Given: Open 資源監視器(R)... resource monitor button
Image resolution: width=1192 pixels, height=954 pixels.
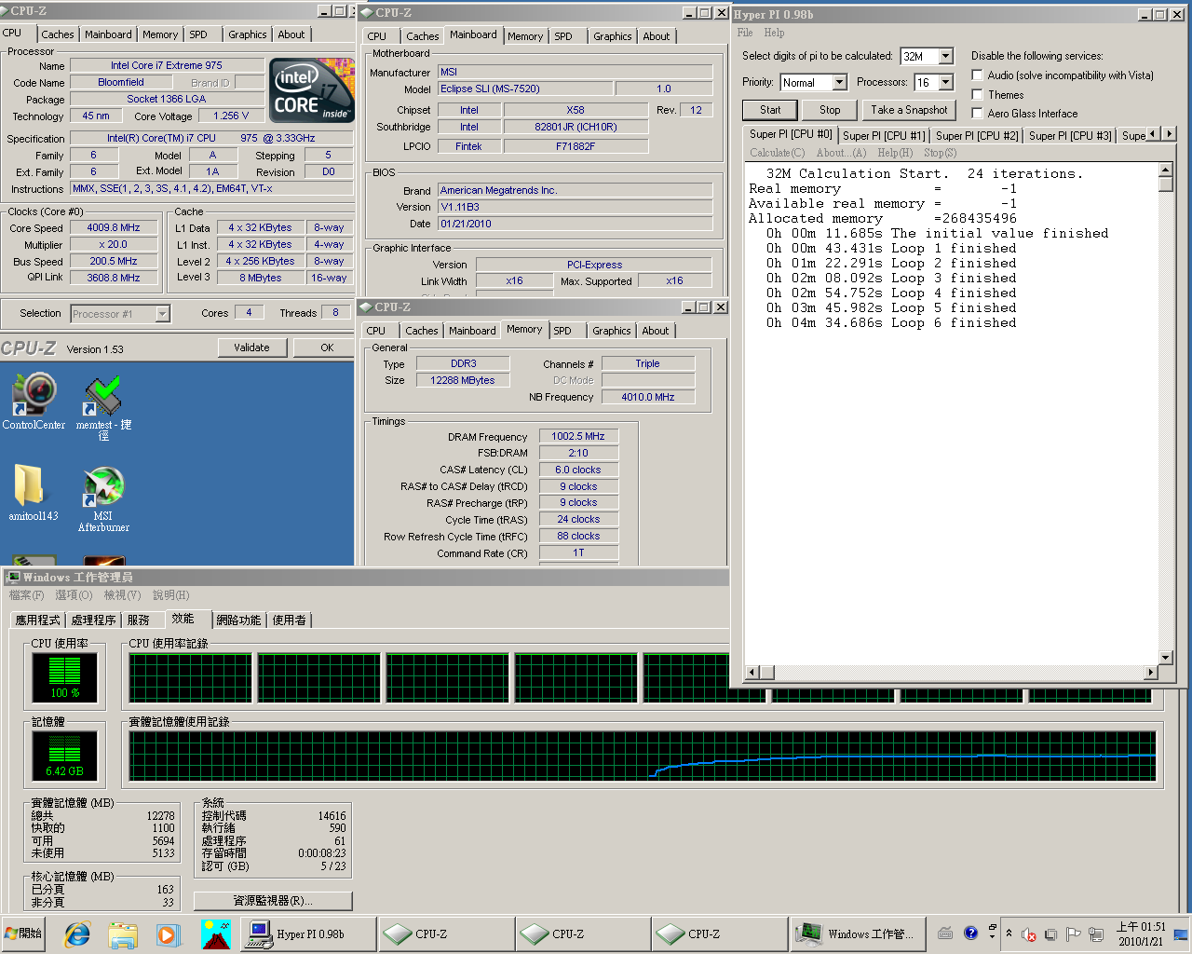Looking at the screenshot, I should pos(273,901).
